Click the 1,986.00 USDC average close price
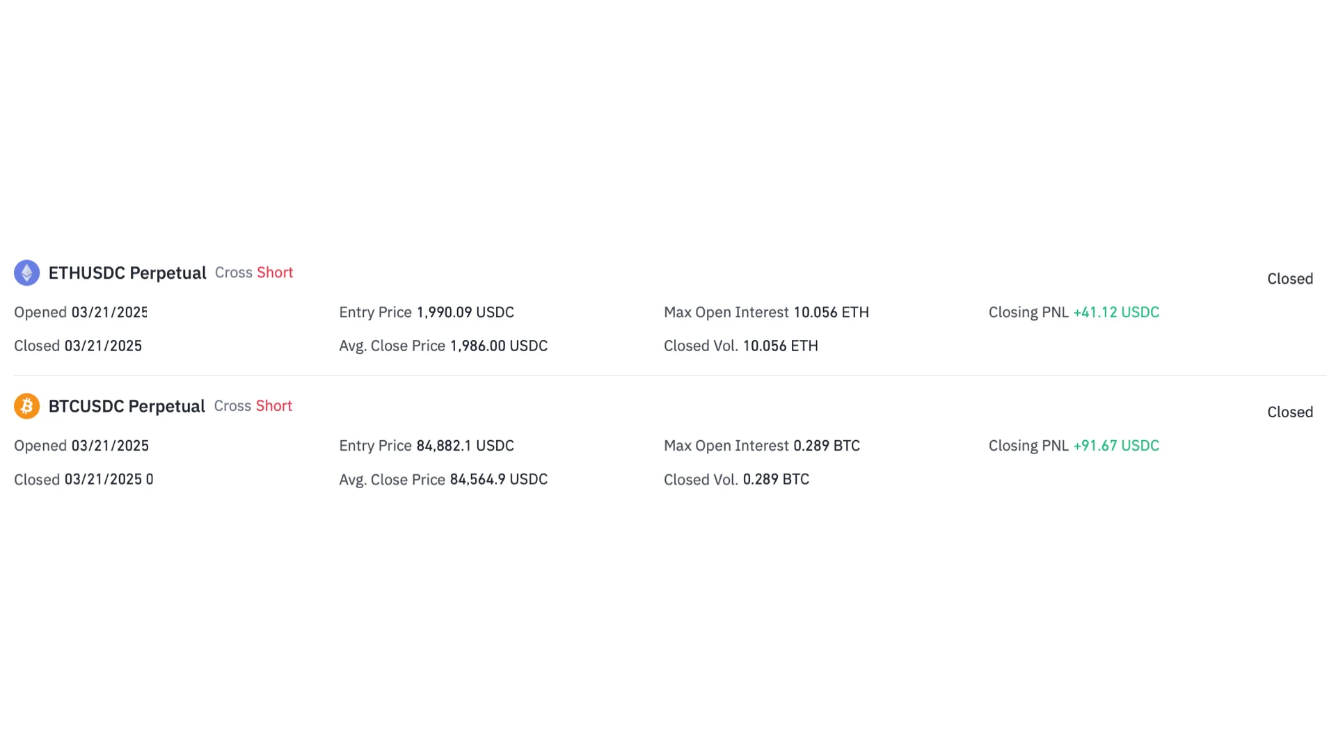 (498, 346)
